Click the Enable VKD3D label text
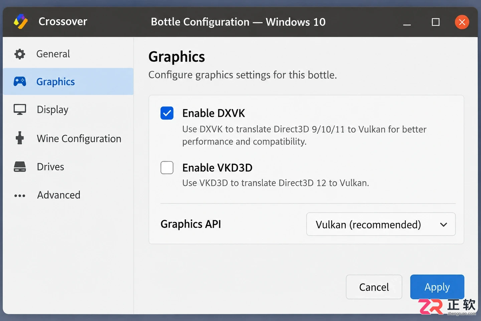 click(x=217, y=168)
